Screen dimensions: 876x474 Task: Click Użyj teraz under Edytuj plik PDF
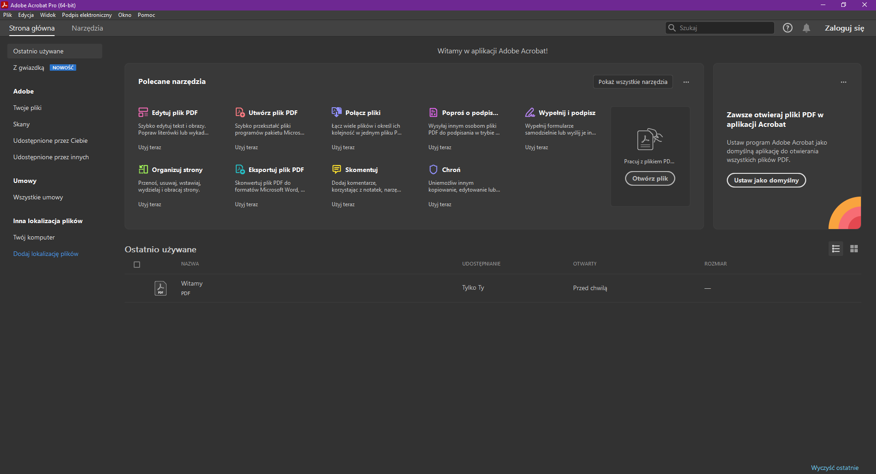coord(150,147)
